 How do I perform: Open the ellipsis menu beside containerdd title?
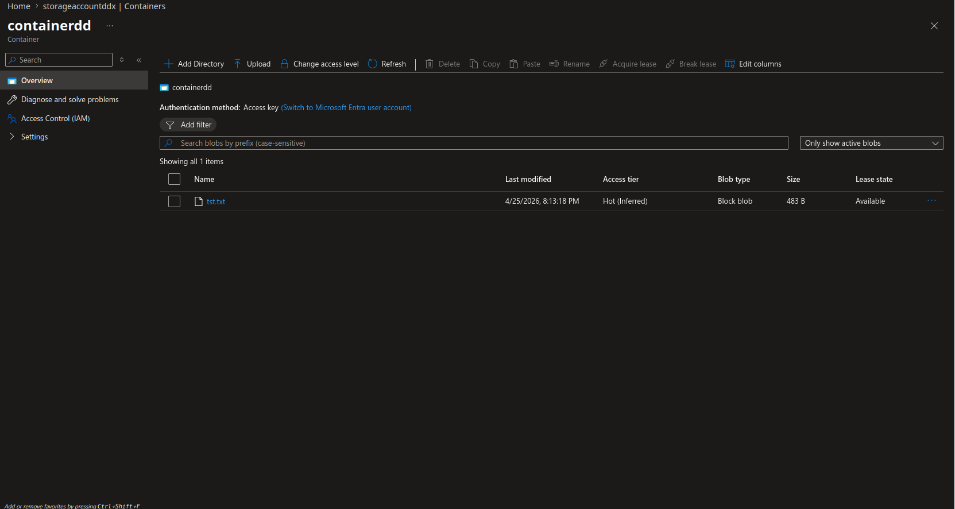tap(110, 26)
